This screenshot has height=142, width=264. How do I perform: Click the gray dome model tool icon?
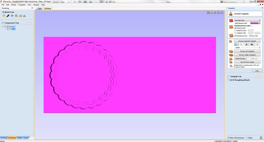(x=24, y=16)
